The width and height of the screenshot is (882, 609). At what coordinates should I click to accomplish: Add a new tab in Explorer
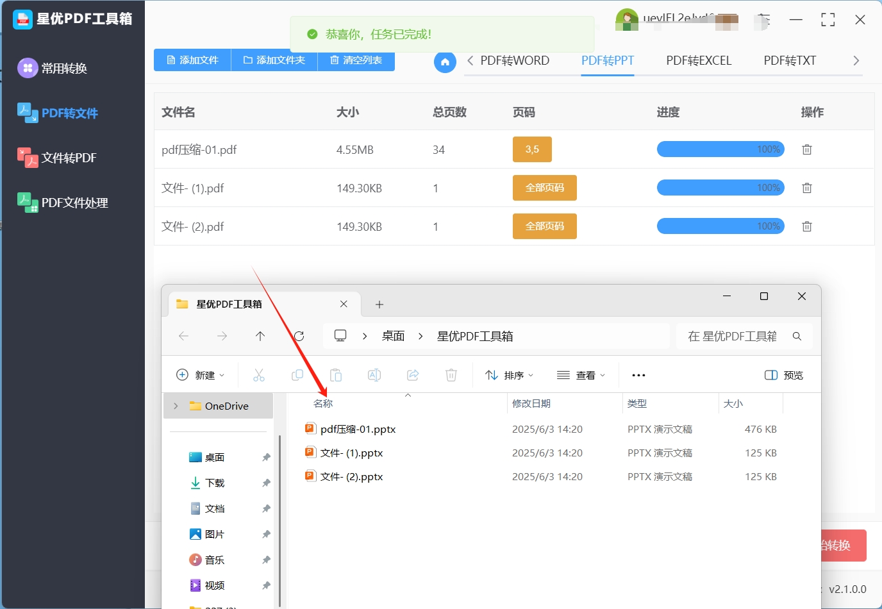point(379,304)
